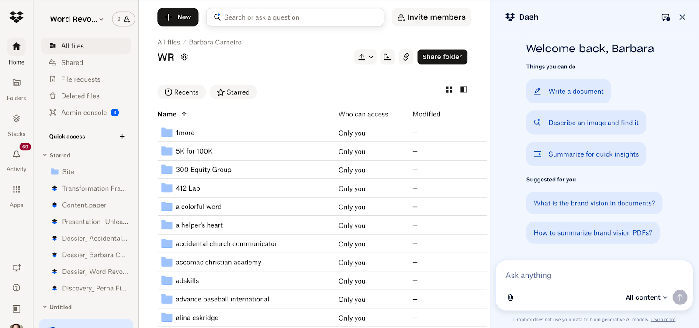Click the Invite members button
The image size is (699, 328).
pyautogui.click(x=431, y=17)
